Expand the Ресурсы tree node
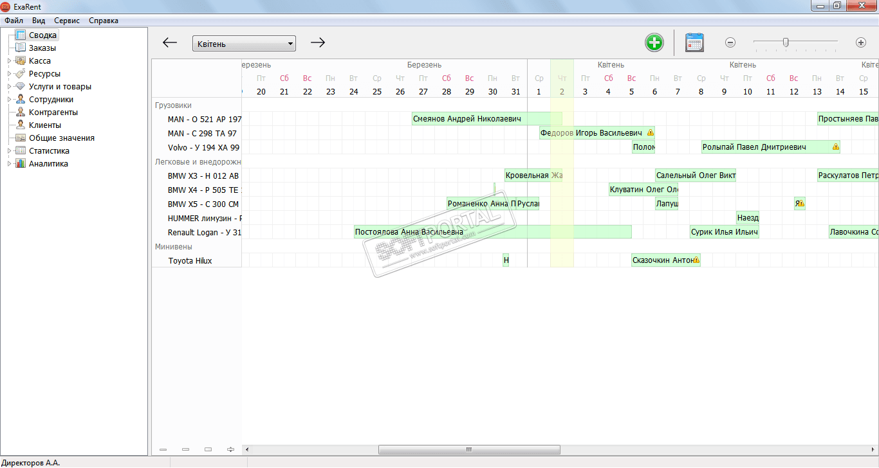Screen dimensions: 879x468 [x=9, y=74]
